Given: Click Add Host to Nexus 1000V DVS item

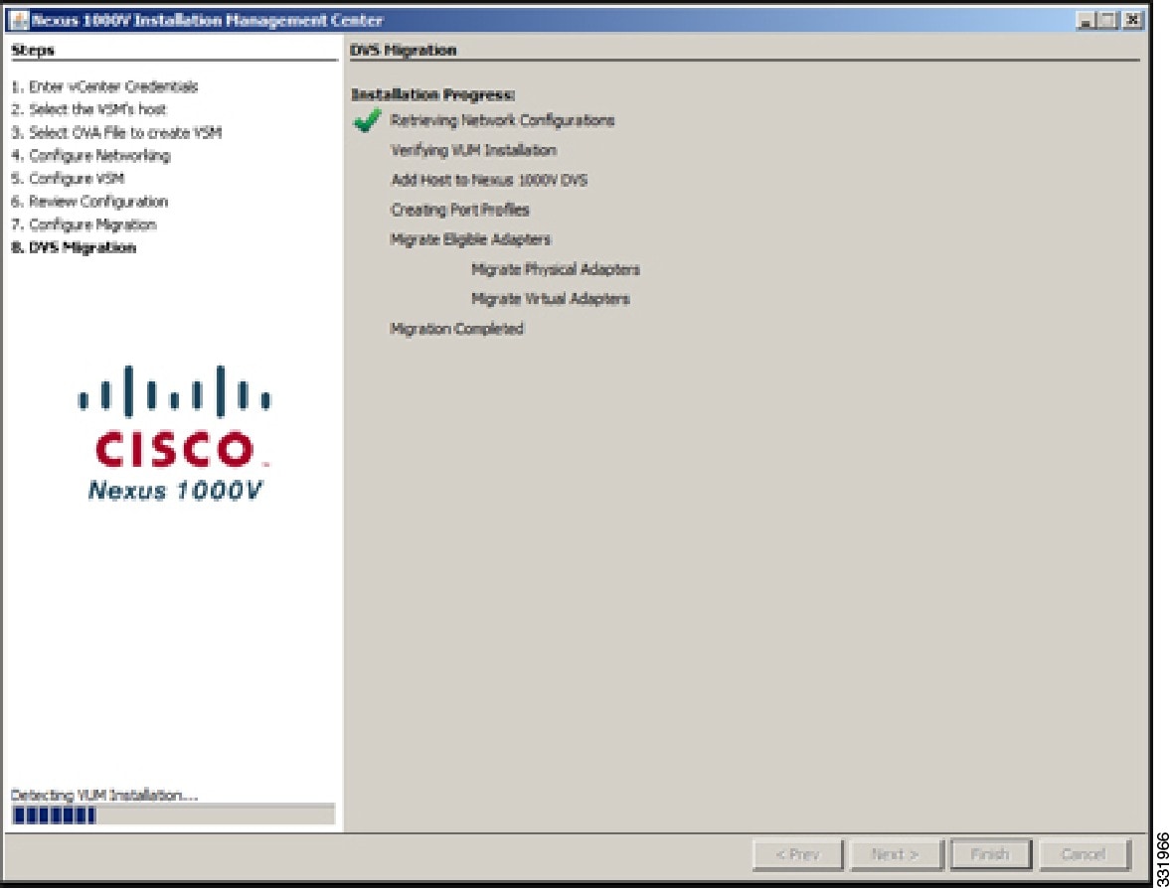Looking at the screenshot, I should pos(489,181).
